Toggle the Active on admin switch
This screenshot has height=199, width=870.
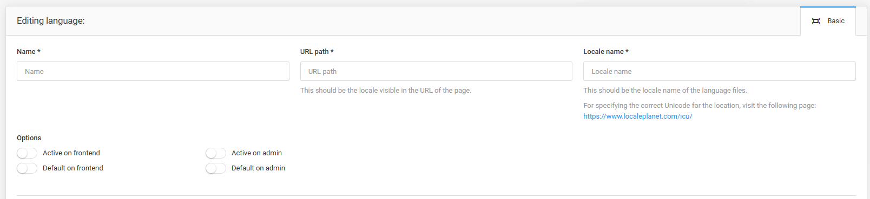[216, 153]
